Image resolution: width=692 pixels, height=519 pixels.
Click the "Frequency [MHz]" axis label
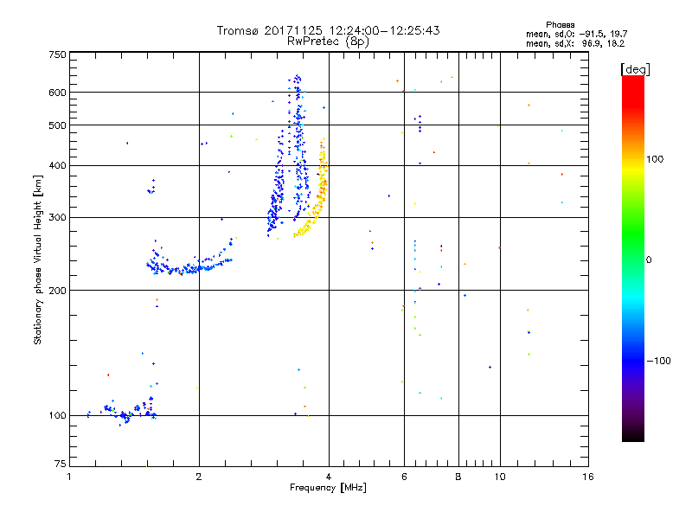(x=328, y=488)
